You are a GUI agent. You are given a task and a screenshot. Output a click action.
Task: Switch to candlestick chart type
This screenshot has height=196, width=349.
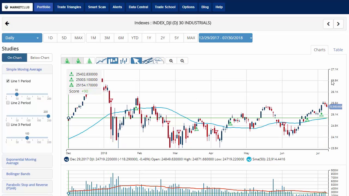tap(112, 61)
